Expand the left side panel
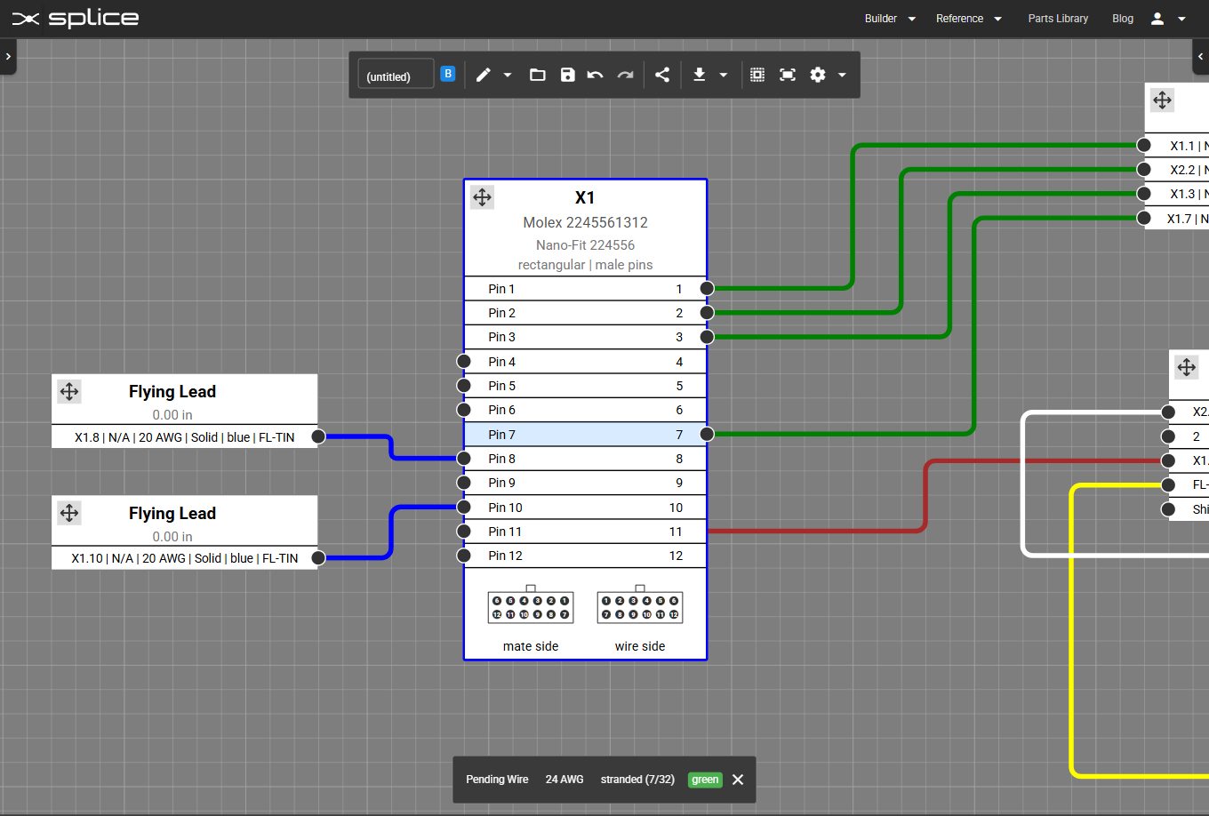 tap(8, 56)
